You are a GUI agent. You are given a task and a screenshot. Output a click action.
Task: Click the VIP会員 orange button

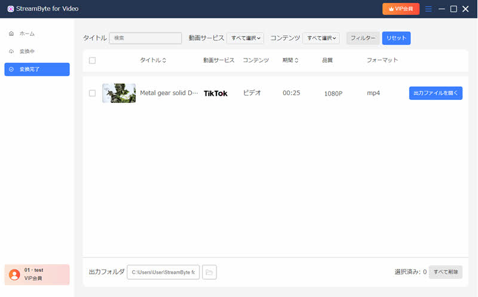click(x=401, y=9)
